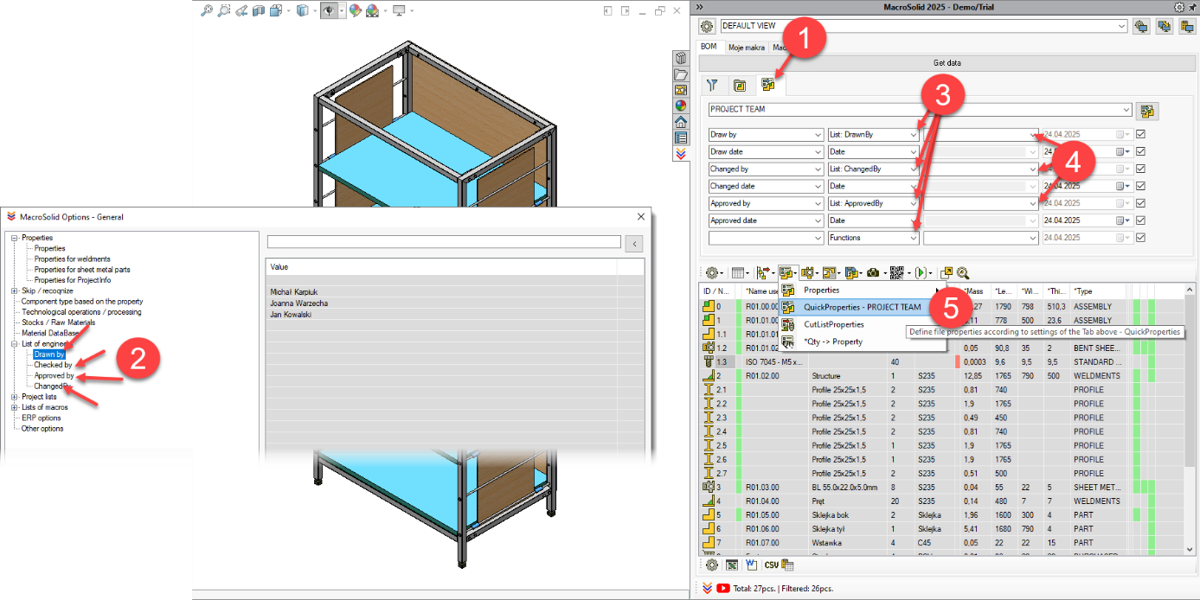
Task: Open the YouTube icon in status bar
Action: click(722, 588)
